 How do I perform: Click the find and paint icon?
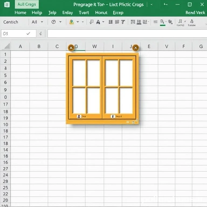pyautogui.click(x=170, y=22)
